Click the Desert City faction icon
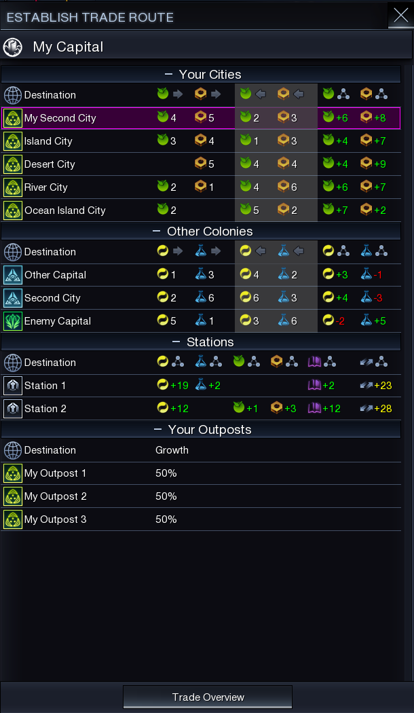The width and height of the screenshot is (414, 713). coord(12,164)
